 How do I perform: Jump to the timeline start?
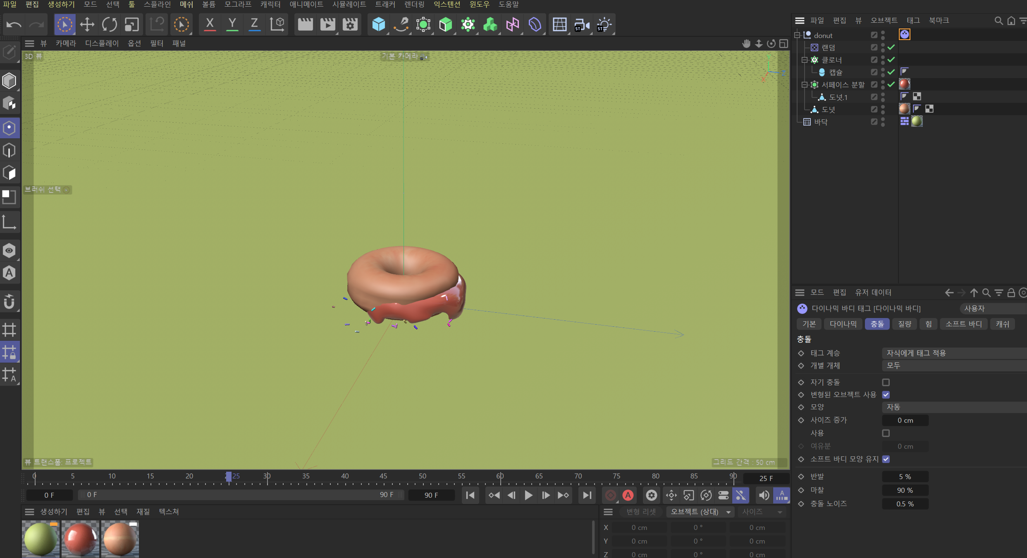[x=470, y=495]
